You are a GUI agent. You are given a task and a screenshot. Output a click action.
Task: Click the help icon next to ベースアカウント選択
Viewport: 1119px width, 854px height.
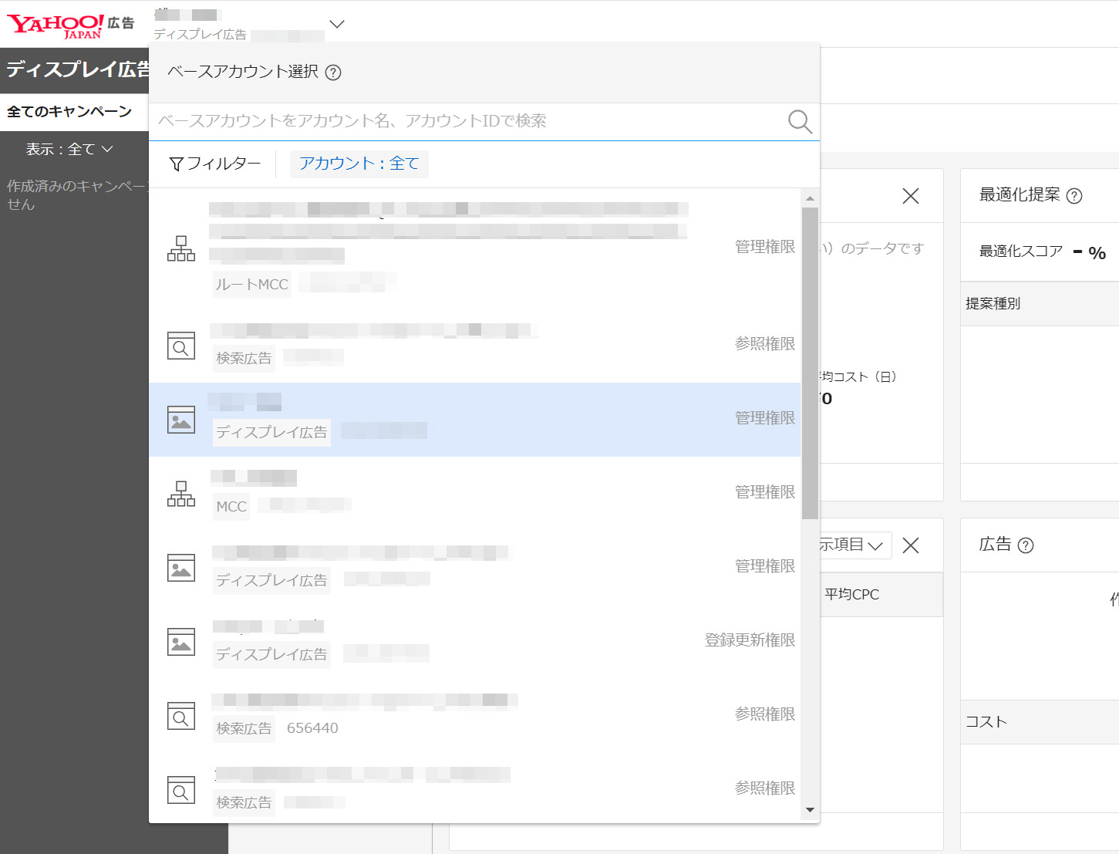[333, 72]
